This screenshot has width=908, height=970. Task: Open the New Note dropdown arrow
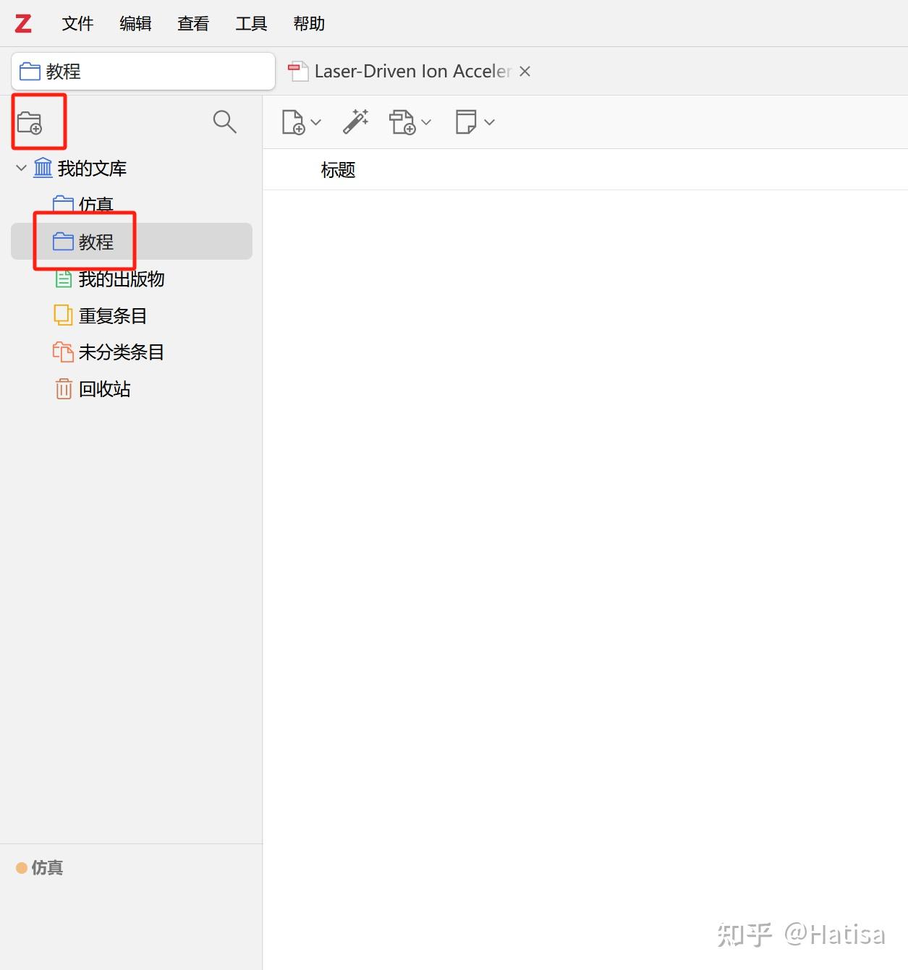[490, 122]
